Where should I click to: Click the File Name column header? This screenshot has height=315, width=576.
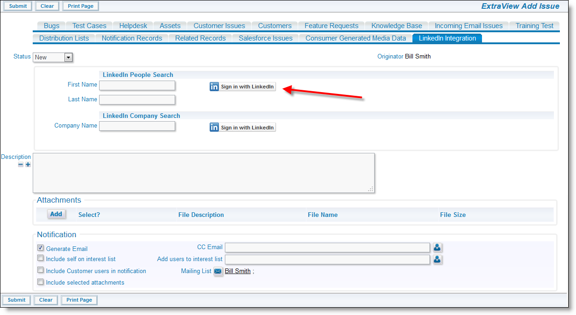pyautogui.click(x=323, y=215)
